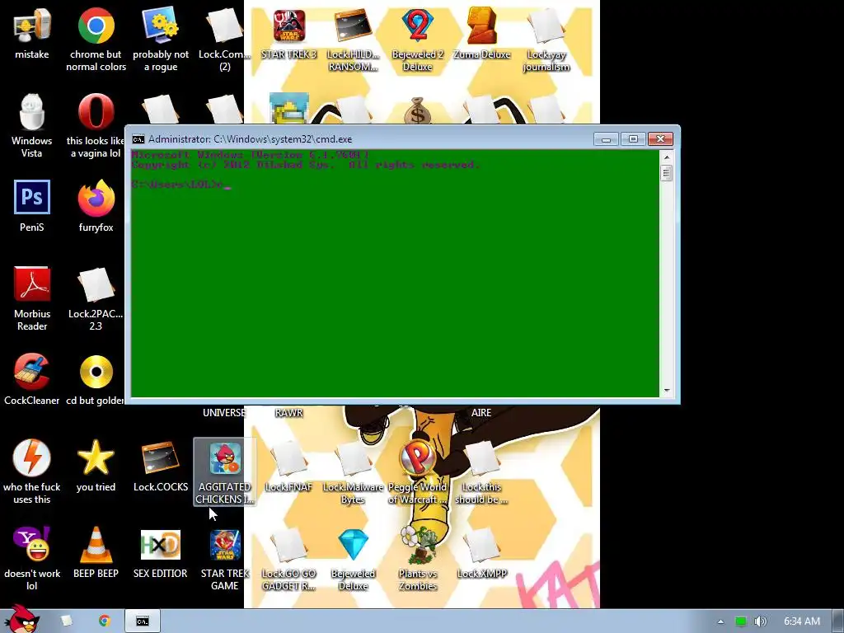Launch the Bejeweled 2 Deluxe shortcut

pos(417,26)
